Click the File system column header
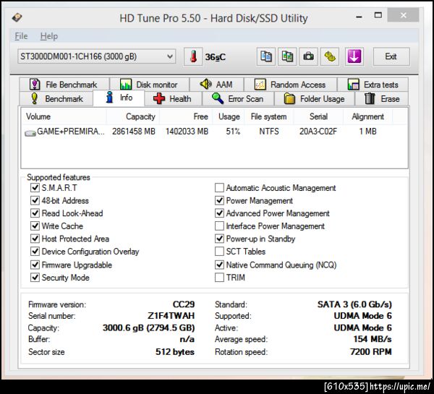 click(269, 116)
